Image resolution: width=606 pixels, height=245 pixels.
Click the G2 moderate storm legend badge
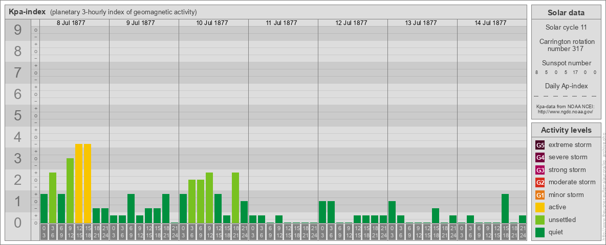(x=540, y=182)
